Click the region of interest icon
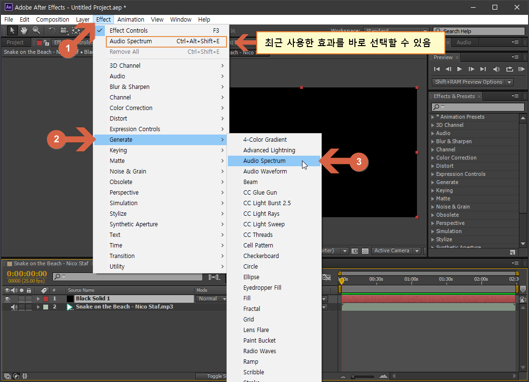Image resolution: width=529 pixels, height=382 pixels. [x=354, y=251]
